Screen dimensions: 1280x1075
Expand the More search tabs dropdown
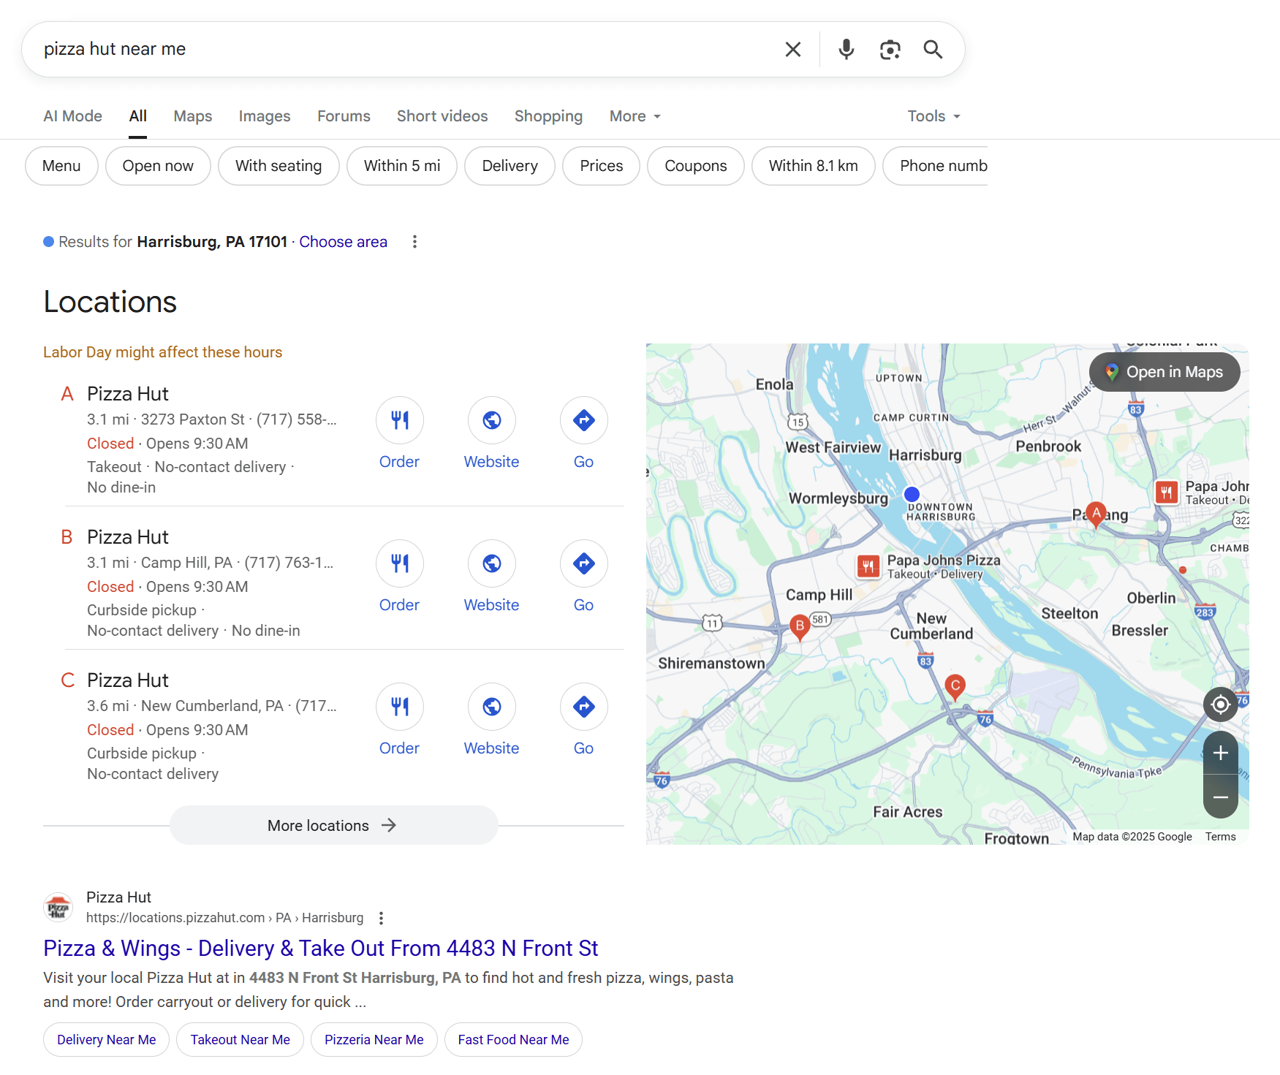(x=635, y=116)
